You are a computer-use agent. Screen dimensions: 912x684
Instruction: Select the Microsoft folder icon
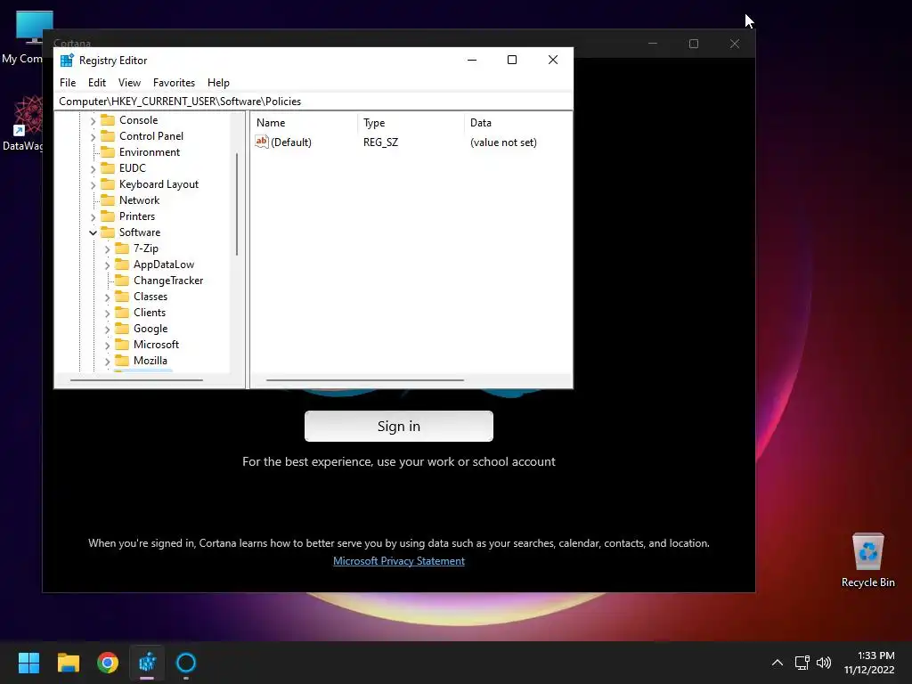121,345
